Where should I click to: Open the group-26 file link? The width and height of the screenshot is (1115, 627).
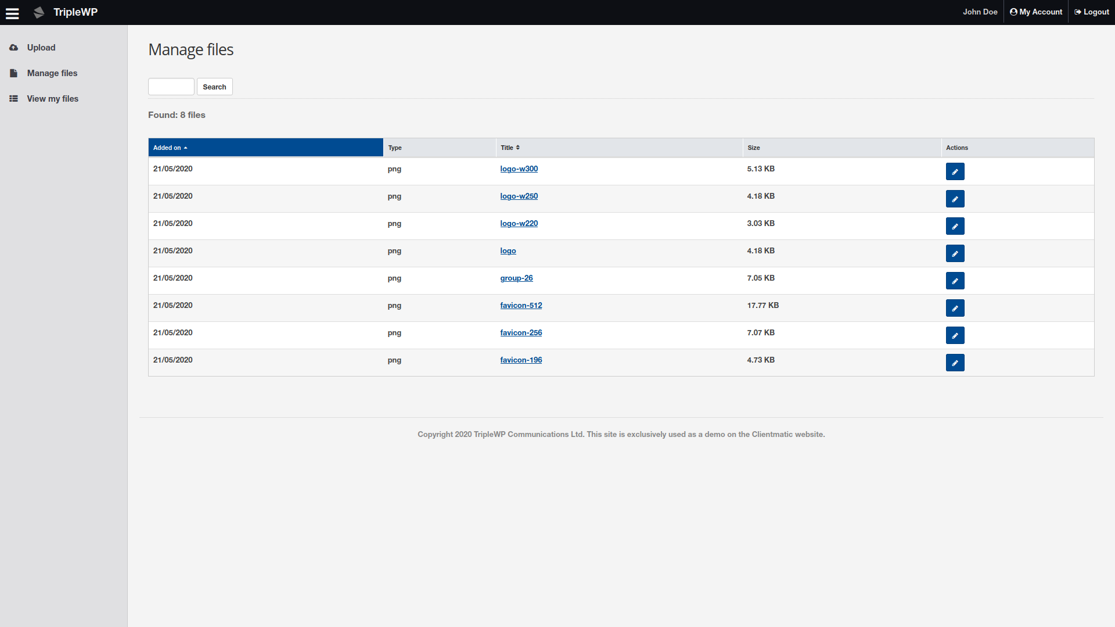click(516, 278)
